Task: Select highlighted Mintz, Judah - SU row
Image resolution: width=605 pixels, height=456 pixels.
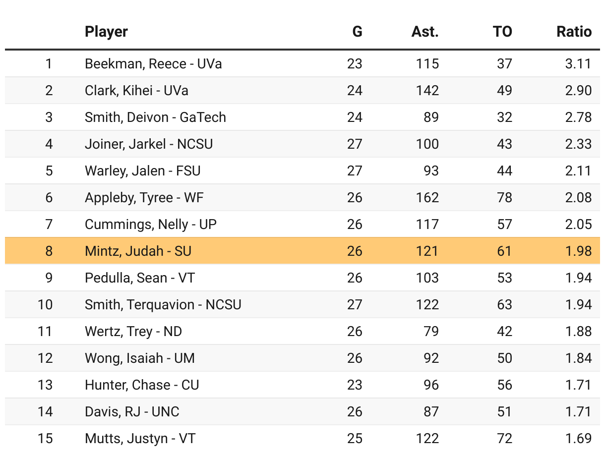Action: [x=138, y=251]
